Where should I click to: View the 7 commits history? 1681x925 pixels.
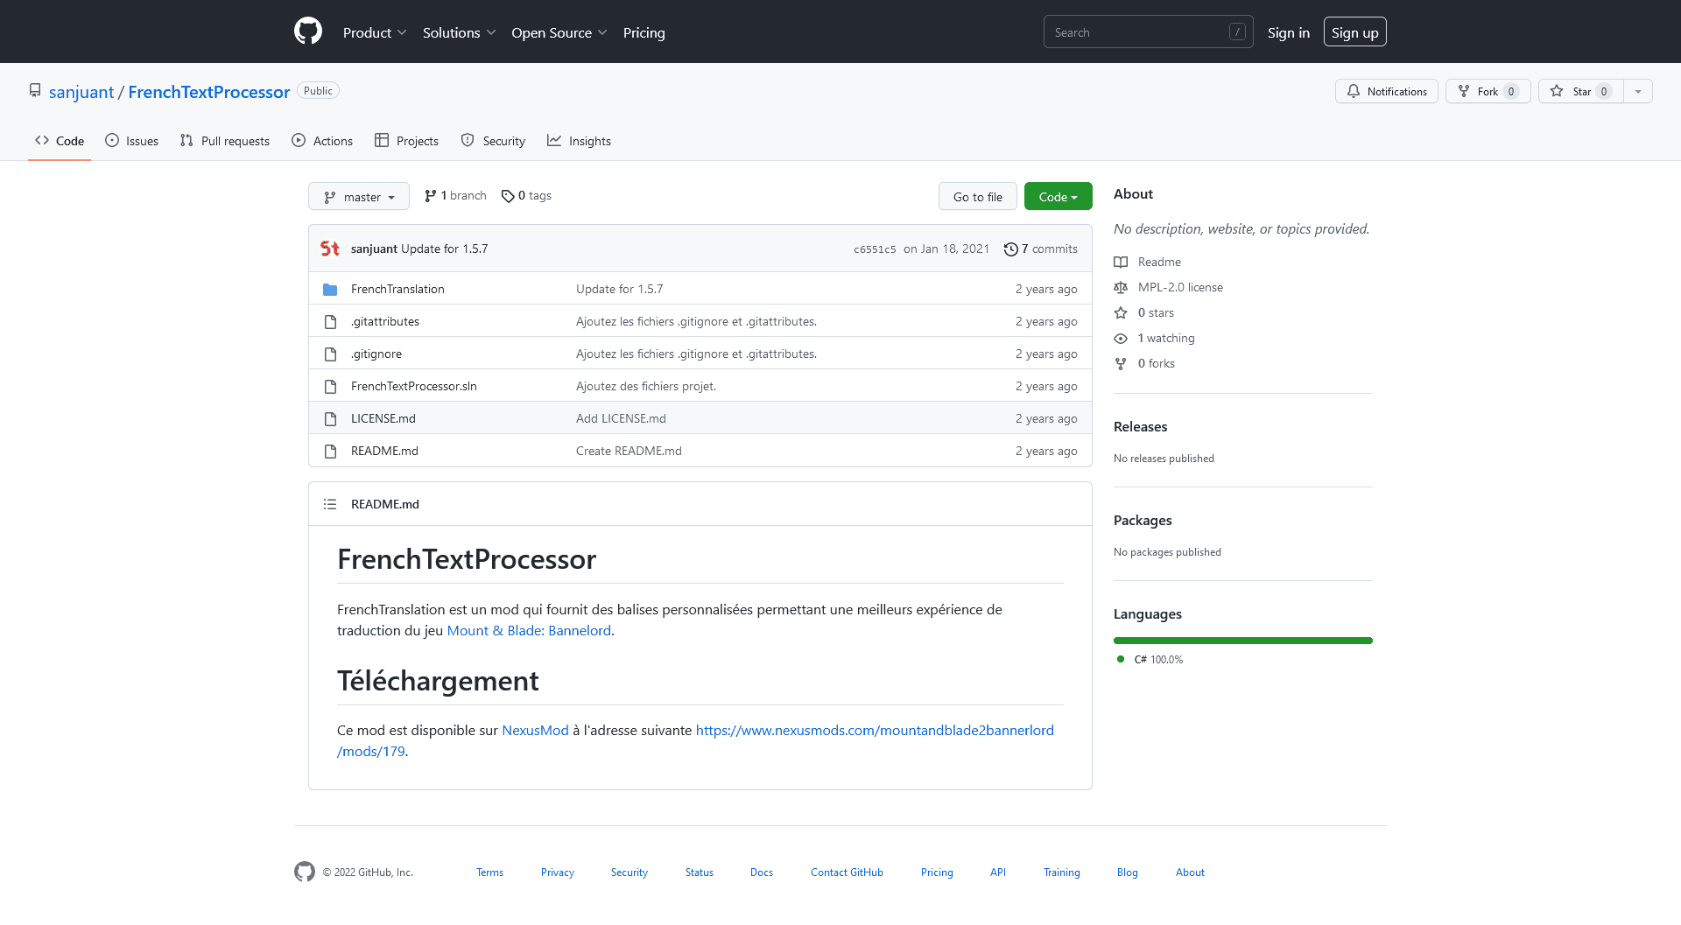1041,249
